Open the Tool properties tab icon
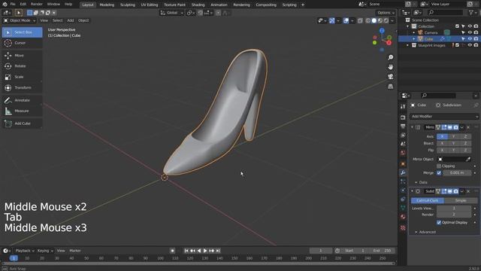Viewport: 481px width, 271px height. coord(403,106)
